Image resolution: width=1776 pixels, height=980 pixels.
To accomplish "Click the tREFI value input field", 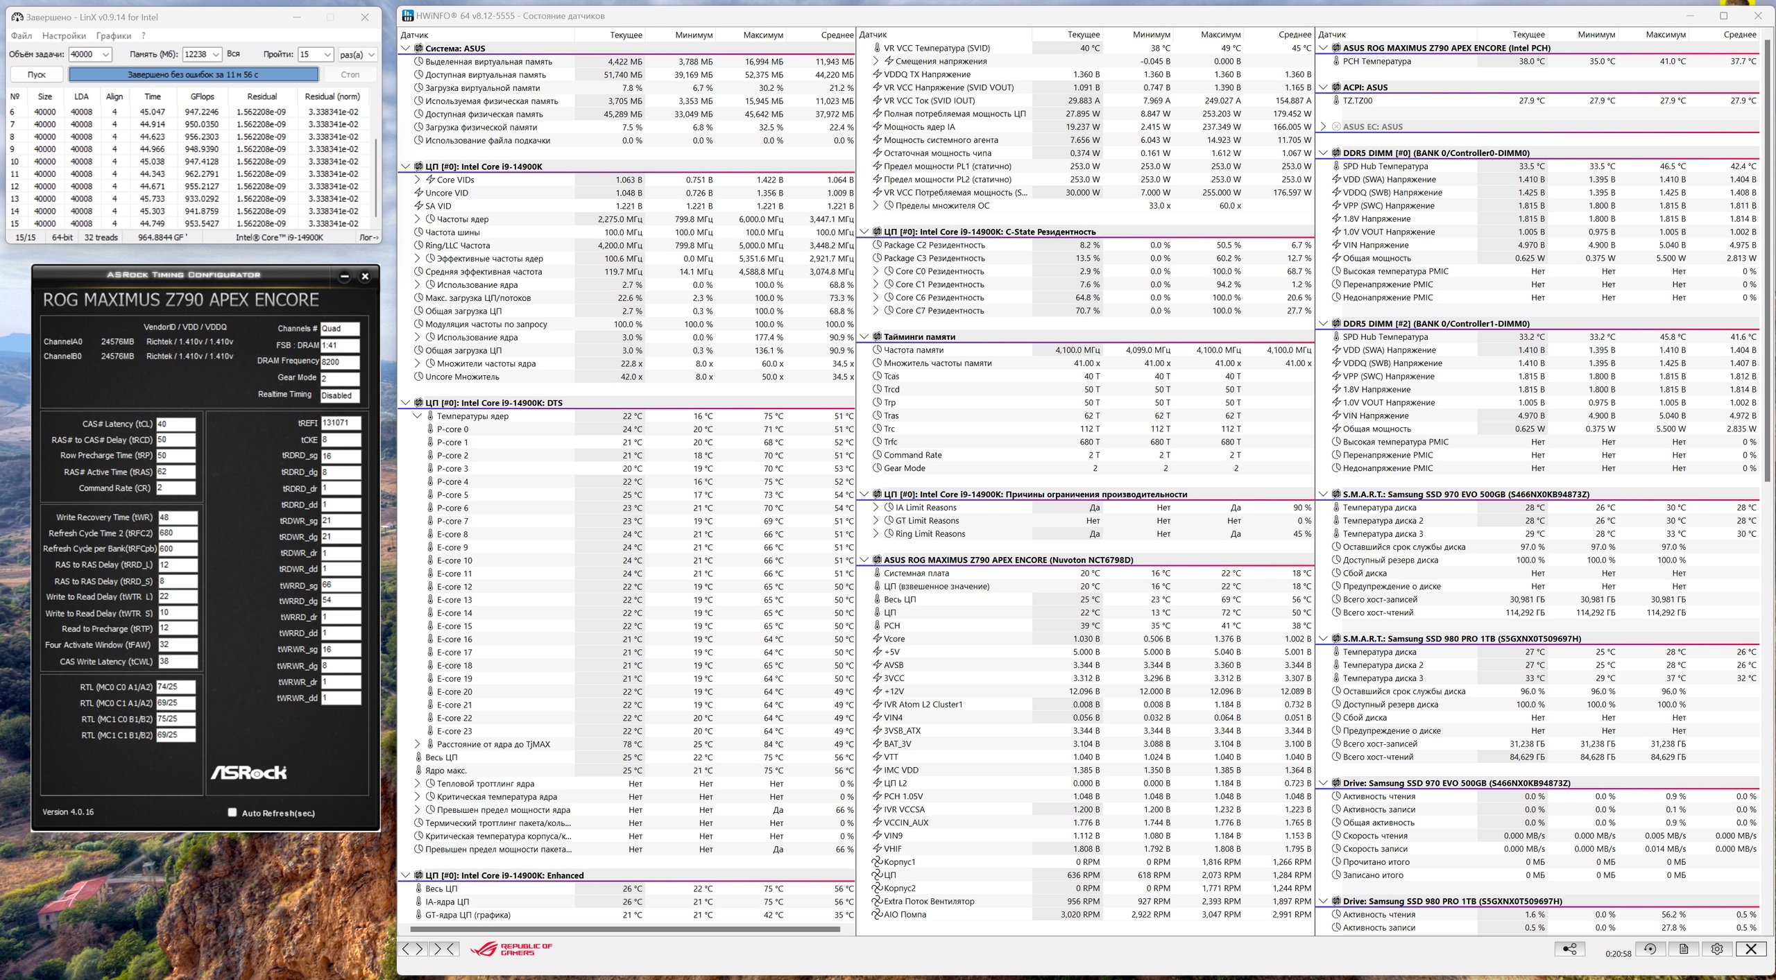I will (340, 422).
